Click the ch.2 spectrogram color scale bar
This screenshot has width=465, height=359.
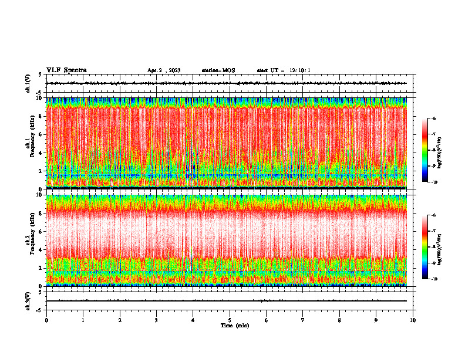[x=425, y=247]
